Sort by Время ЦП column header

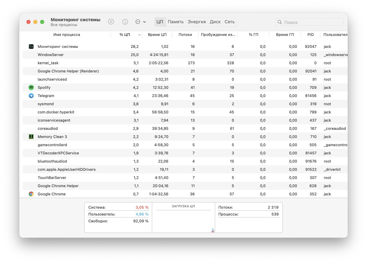point(157,35)
